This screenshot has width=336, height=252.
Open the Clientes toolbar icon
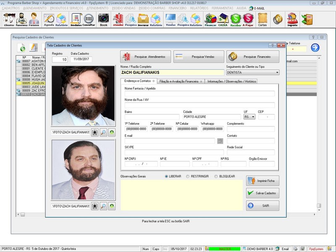point(9,19)
